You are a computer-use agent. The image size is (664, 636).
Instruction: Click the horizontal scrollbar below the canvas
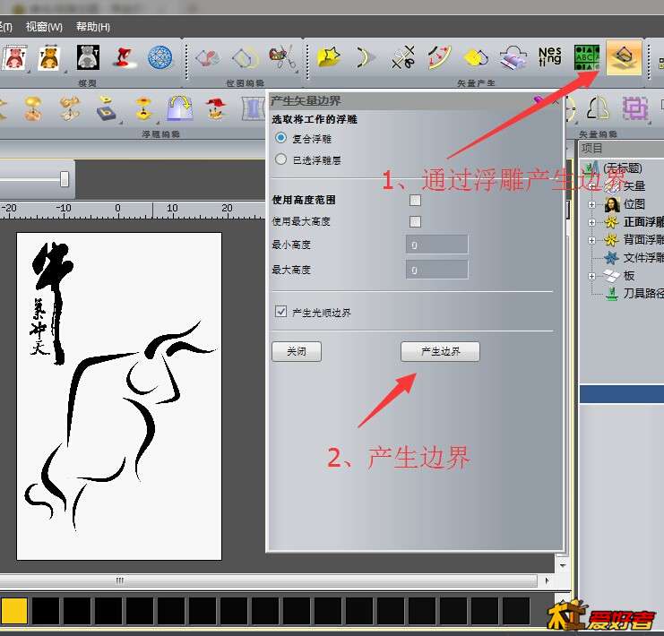coord(269,580)
